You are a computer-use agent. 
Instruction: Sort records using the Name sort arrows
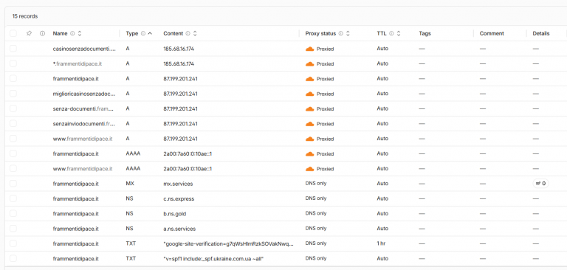80,33
